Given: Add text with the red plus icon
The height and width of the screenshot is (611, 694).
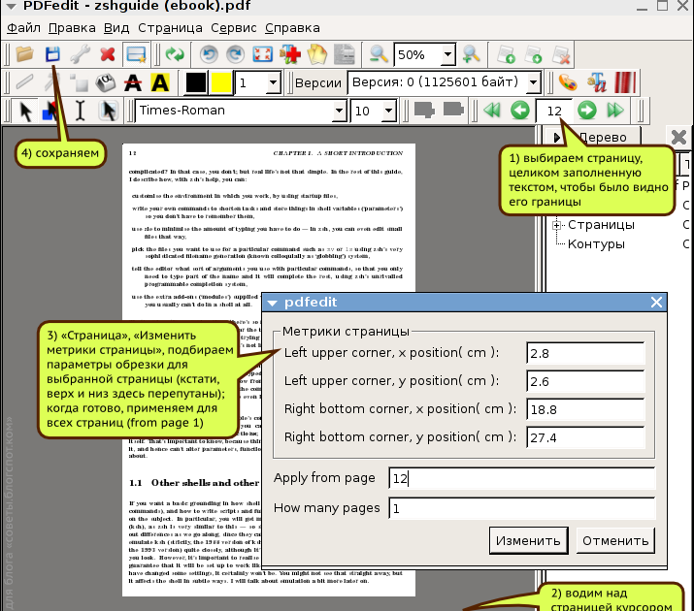Looking at the screenshot, I should click(290, 54).
